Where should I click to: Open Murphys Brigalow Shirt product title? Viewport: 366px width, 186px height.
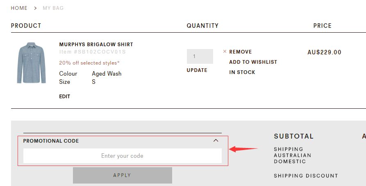pos(96,45)
